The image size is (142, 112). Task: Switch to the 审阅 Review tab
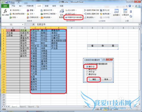pyautogui.click(x=54, y=6)
